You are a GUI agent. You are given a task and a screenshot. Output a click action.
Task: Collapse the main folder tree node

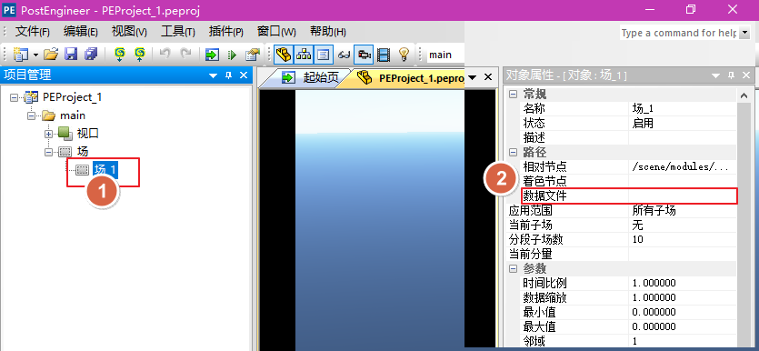(32, 115)
